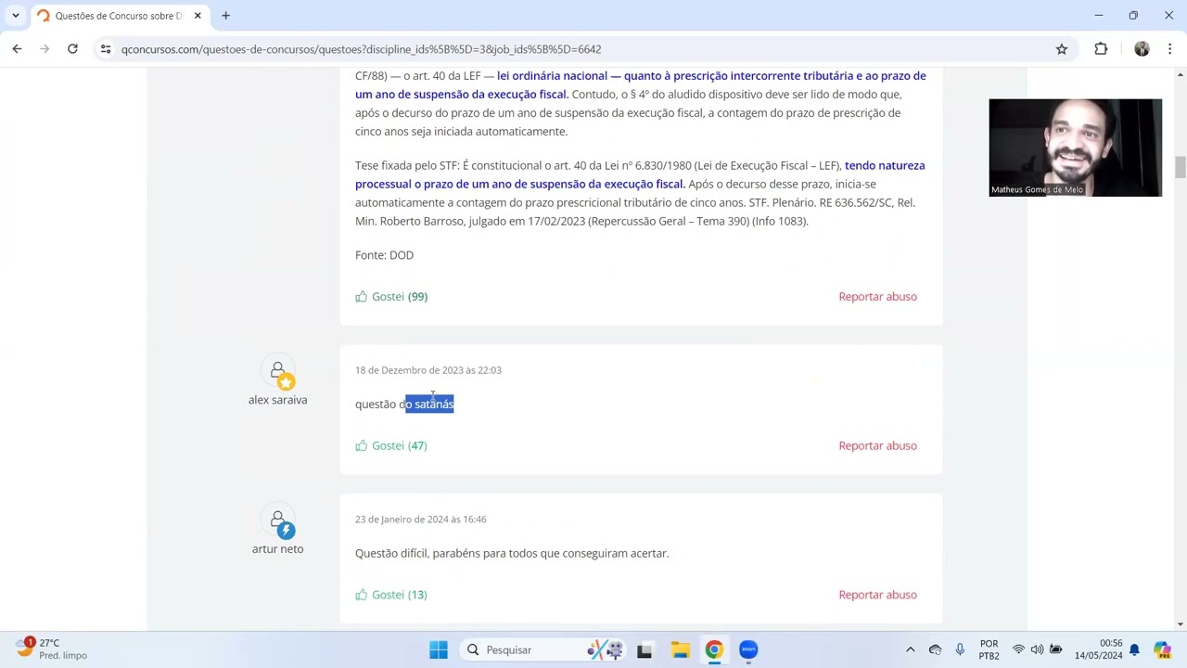Open the dark app icon beside File Explorer
The height and width of the screenshot is (668, 1187).
click(x=645, y=650)
